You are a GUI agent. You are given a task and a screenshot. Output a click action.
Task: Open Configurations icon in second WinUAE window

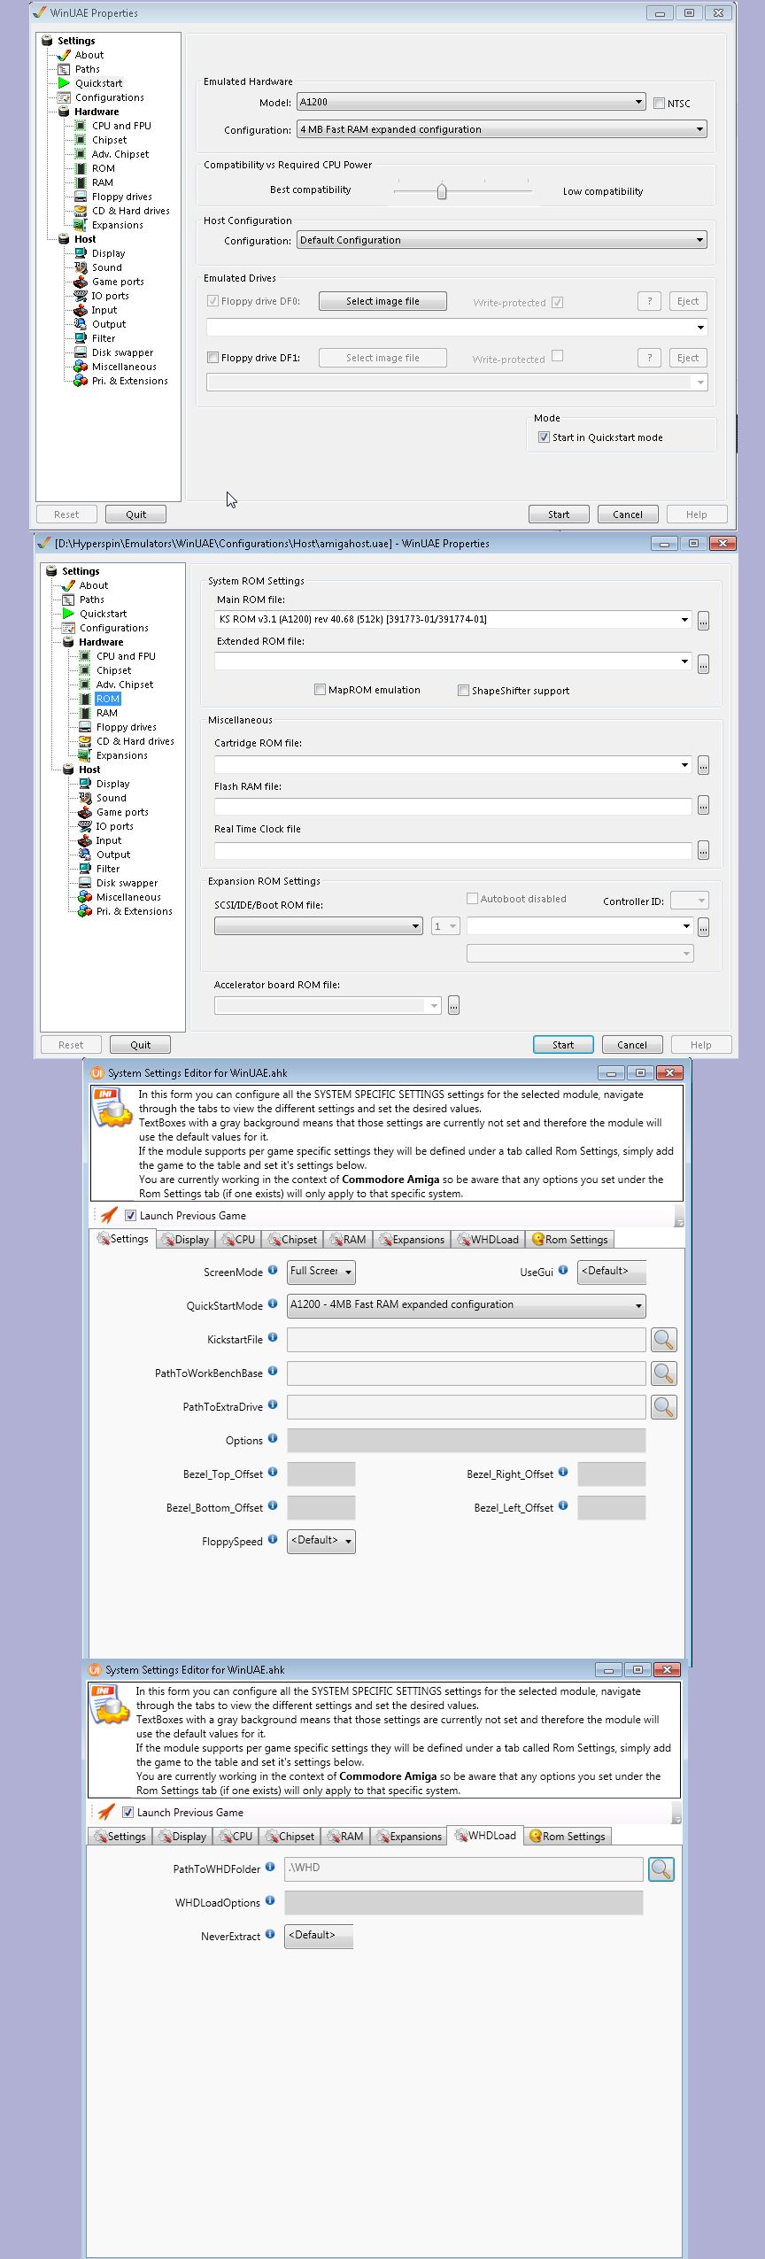pos(68,628)
